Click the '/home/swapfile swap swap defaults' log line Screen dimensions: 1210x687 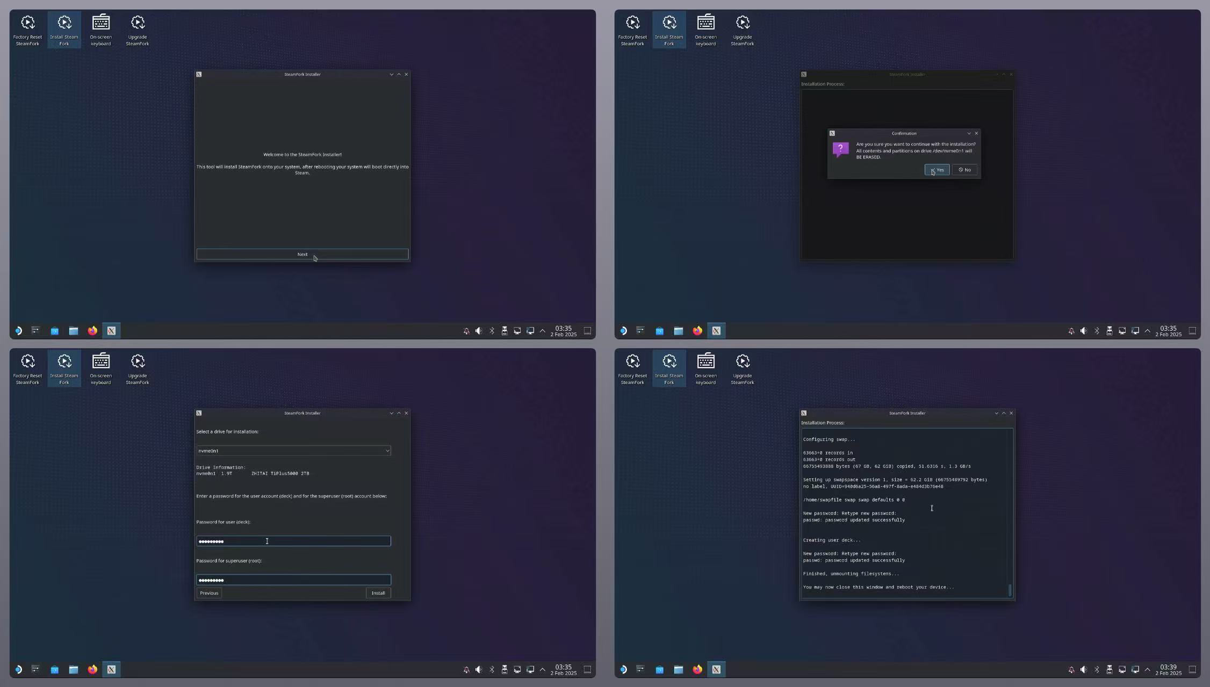click(854, 500)
